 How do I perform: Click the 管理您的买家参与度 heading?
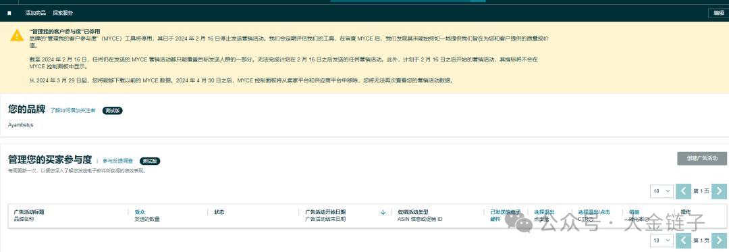click(x=50, y=160)
